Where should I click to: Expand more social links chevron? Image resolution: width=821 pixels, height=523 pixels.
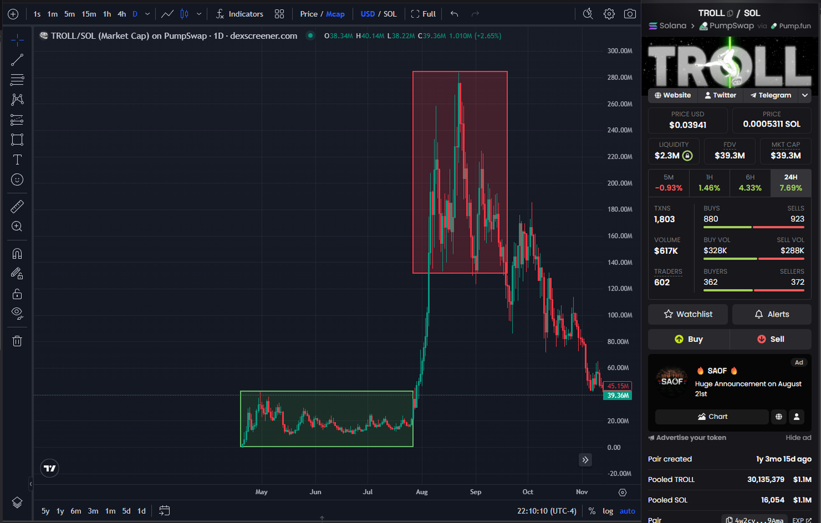click(805, 95)
